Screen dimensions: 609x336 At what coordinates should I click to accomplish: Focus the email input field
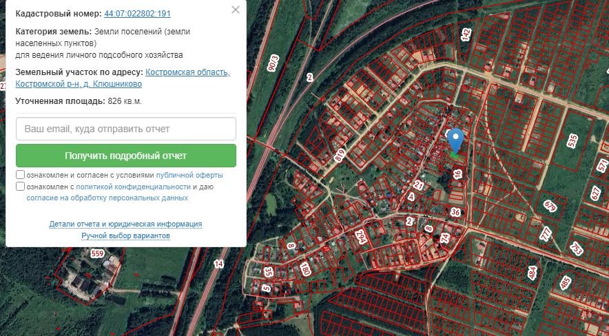[x=126, y=129]
